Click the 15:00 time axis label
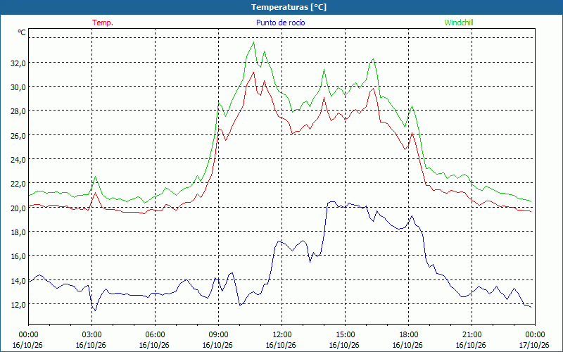563x352 pixels. pos(345,334)
